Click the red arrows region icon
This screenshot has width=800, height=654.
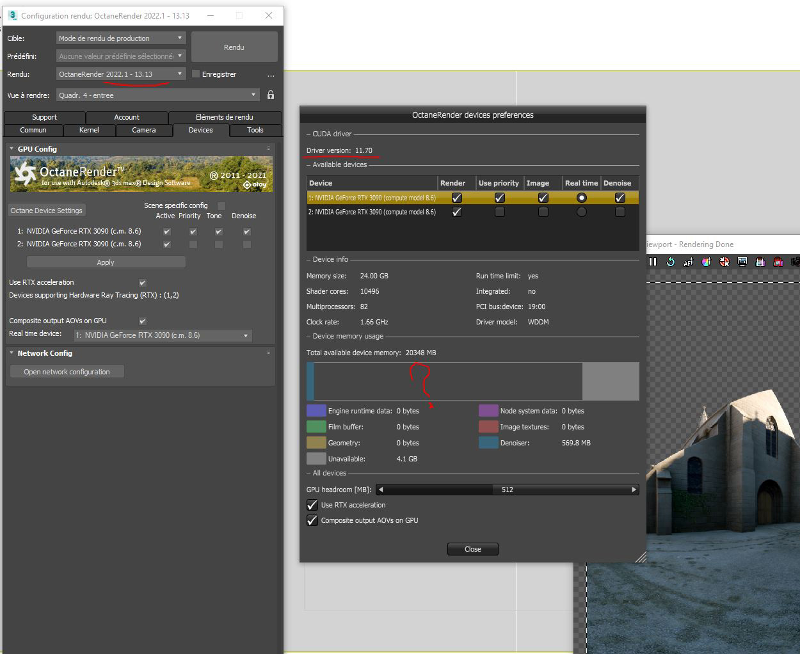coord(724,262)
